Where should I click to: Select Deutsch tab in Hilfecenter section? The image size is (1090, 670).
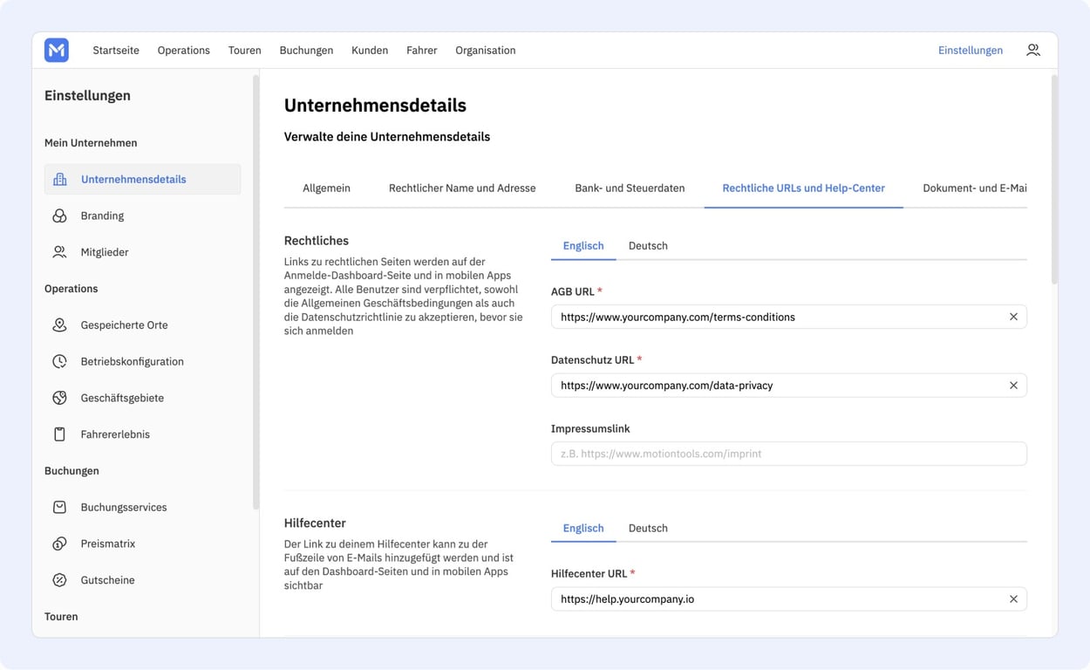coord(648,529)
